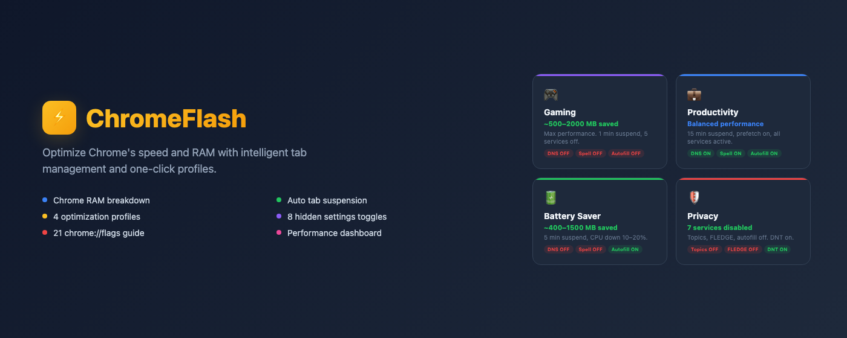Click the 21 chrome://flags guide item
The height and width of the screenshot is (338, 847).
point(99,233)
